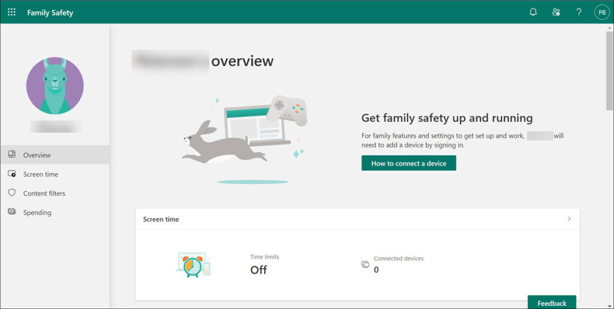Select Spending in the sidebar

pos(55,213)
